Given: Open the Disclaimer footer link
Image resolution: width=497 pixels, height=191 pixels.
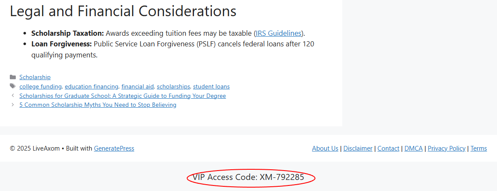Looking at the screenshot, I should coord(358,148).
